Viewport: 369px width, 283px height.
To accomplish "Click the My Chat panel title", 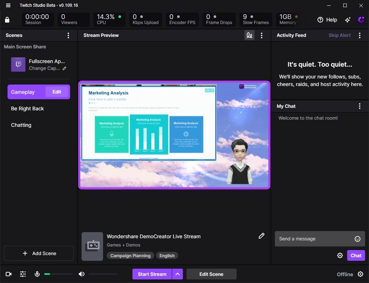I will (286, 106).
